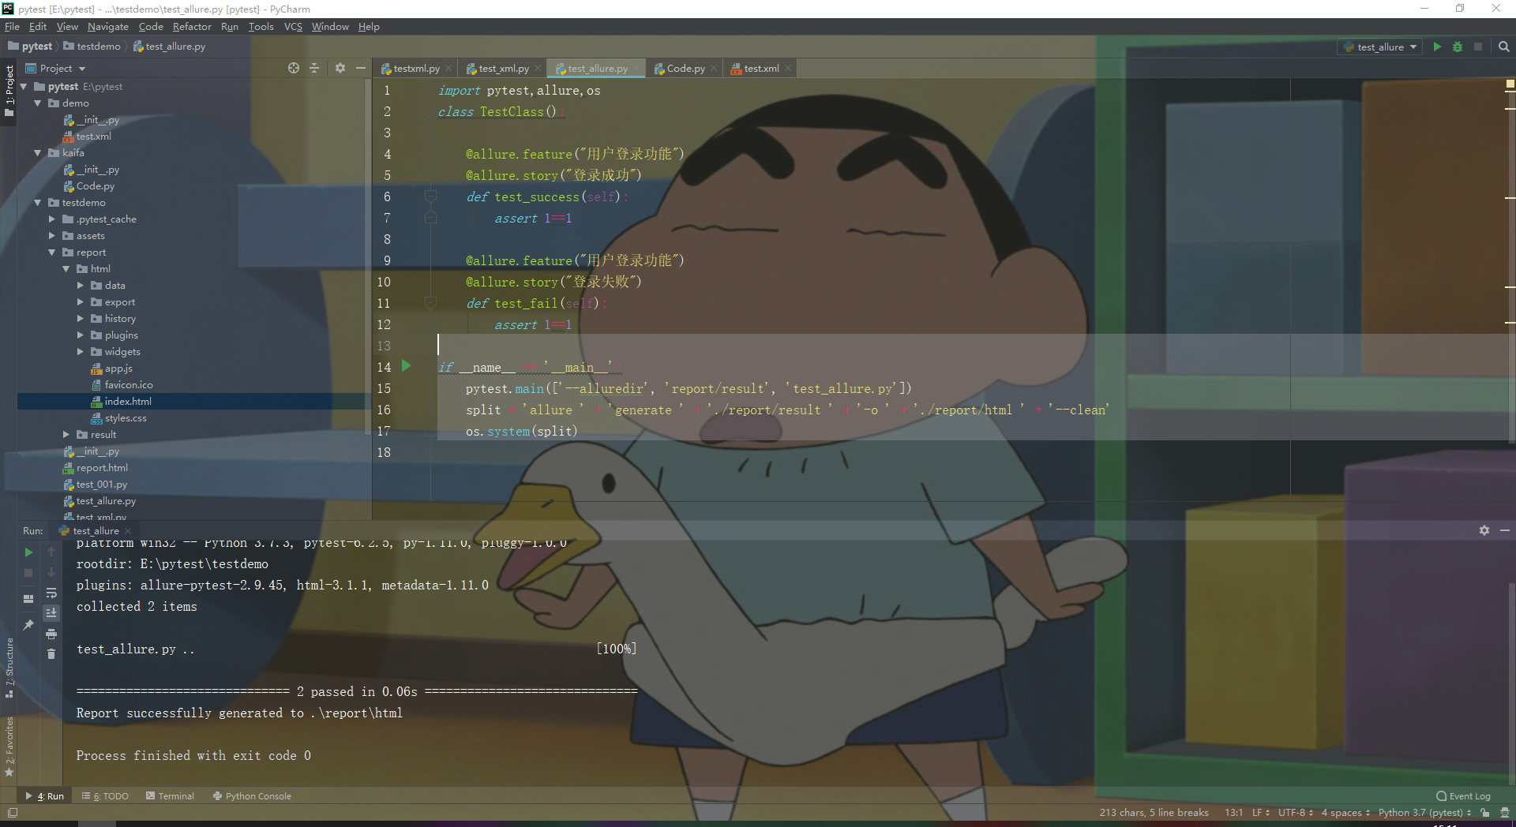Expand the .pytest_cache folder
Image resolution: width=1516 pixels, height=827 pixels.
tap(52, 219)
